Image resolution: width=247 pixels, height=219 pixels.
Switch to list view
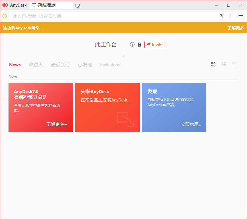point(234,64)
